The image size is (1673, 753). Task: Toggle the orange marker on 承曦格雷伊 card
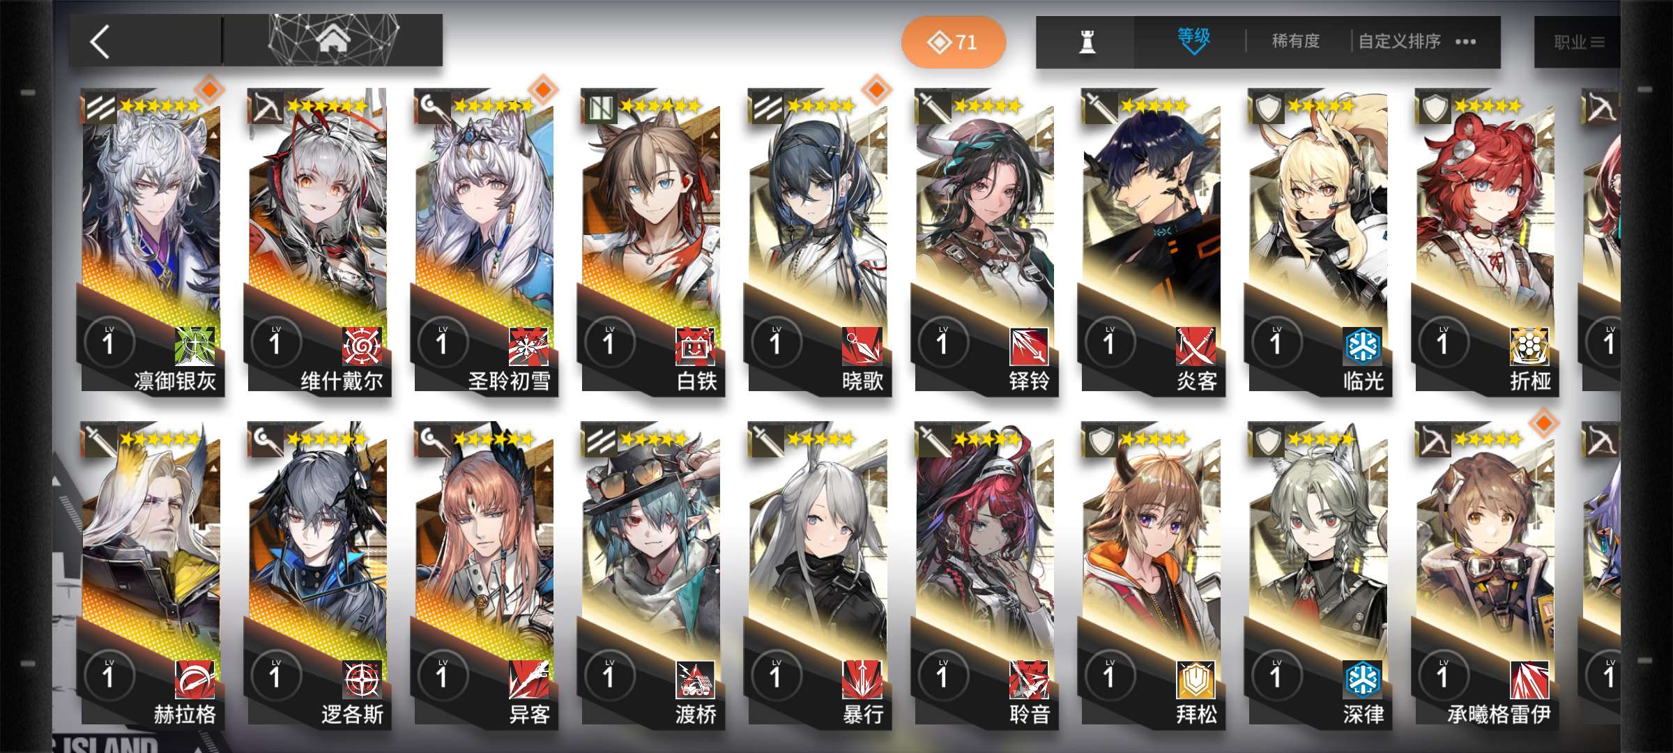tap(1544, 423)
